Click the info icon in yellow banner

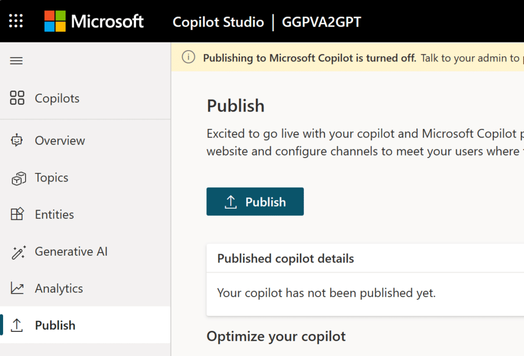point(188,58)
